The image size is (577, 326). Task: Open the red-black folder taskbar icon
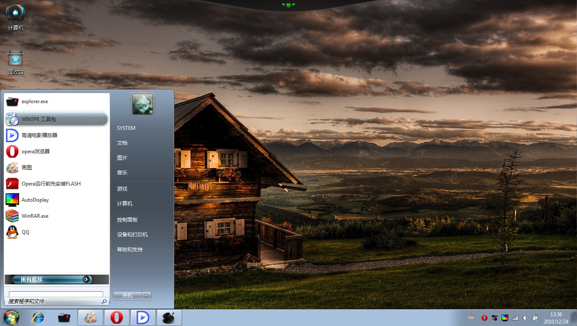(64, 318)
